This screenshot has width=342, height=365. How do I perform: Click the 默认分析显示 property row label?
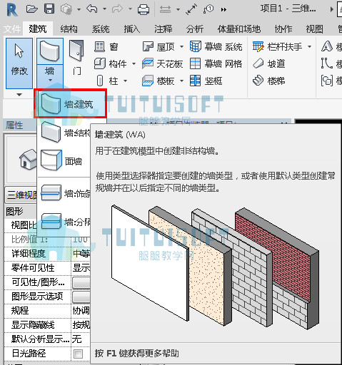click(x=41, y=339)
